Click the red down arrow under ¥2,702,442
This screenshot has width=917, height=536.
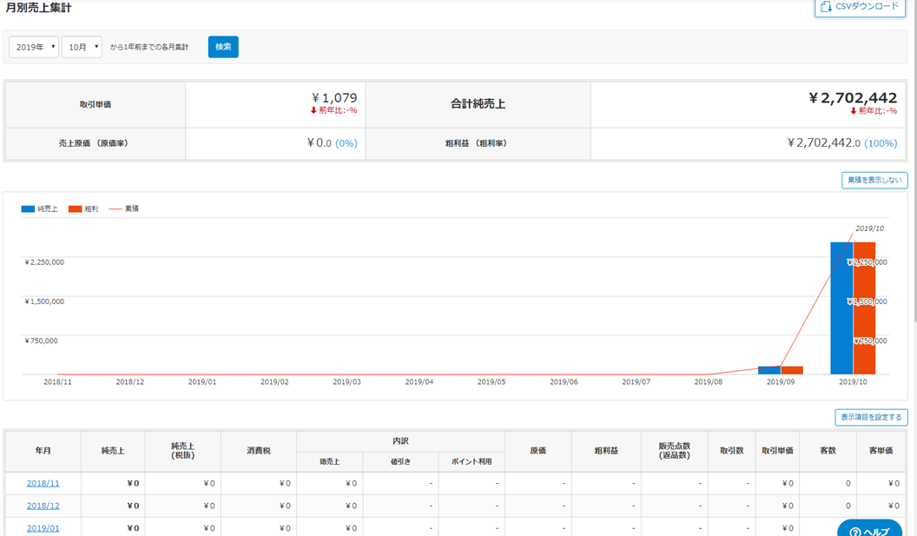[854, 111]
